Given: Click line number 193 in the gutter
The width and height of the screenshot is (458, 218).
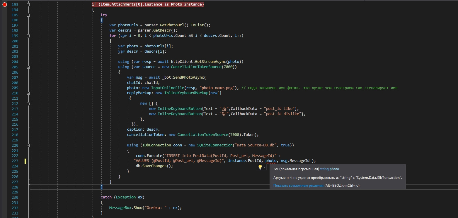Looking at the screenshot, I should coord(15,5).
